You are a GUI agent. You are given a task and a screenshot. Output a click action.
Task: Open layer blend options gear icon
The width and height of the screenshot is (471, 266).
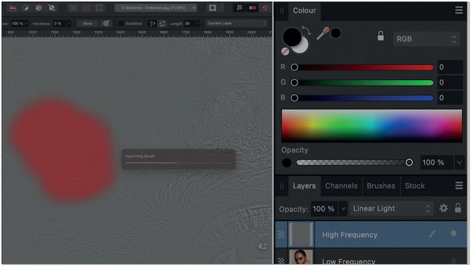pos(443,208)
